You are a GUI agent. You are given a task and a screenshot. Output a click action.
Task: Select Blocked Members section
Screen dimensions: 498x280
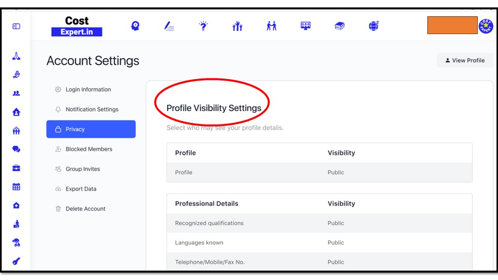coord(89,149)
